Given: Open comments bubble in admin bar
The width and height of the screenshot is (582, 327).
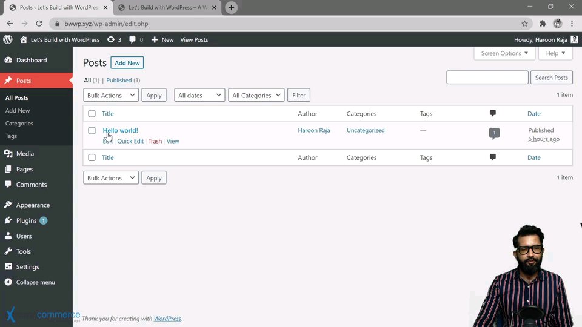Looking at the screenshot, I should pyautogui.click(x=132, y=40).
